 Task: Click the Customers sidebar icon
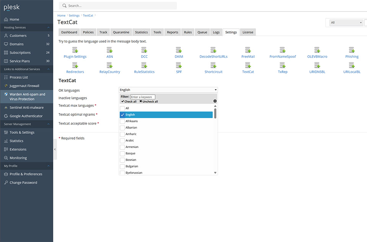tap(6, 36)
